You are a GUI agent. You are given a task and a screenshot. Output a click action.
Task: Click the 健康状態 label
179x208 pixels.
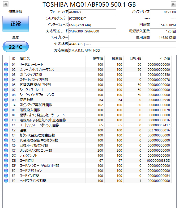[x=15, y=12]
